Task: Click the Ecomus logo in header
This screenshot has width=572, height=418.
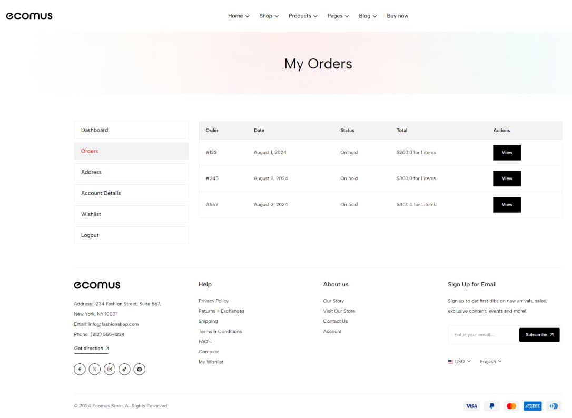Action: (29, 16)
